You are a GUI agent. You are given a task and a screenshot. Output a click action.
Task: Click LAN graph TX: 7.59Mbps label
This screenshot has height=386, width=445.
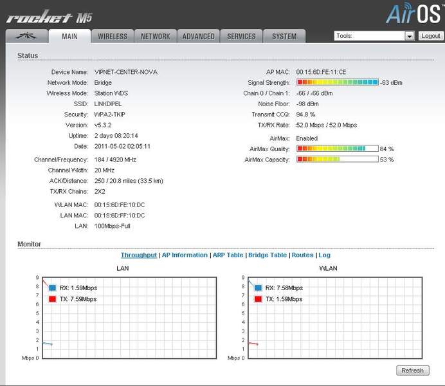tap(78, 299)
